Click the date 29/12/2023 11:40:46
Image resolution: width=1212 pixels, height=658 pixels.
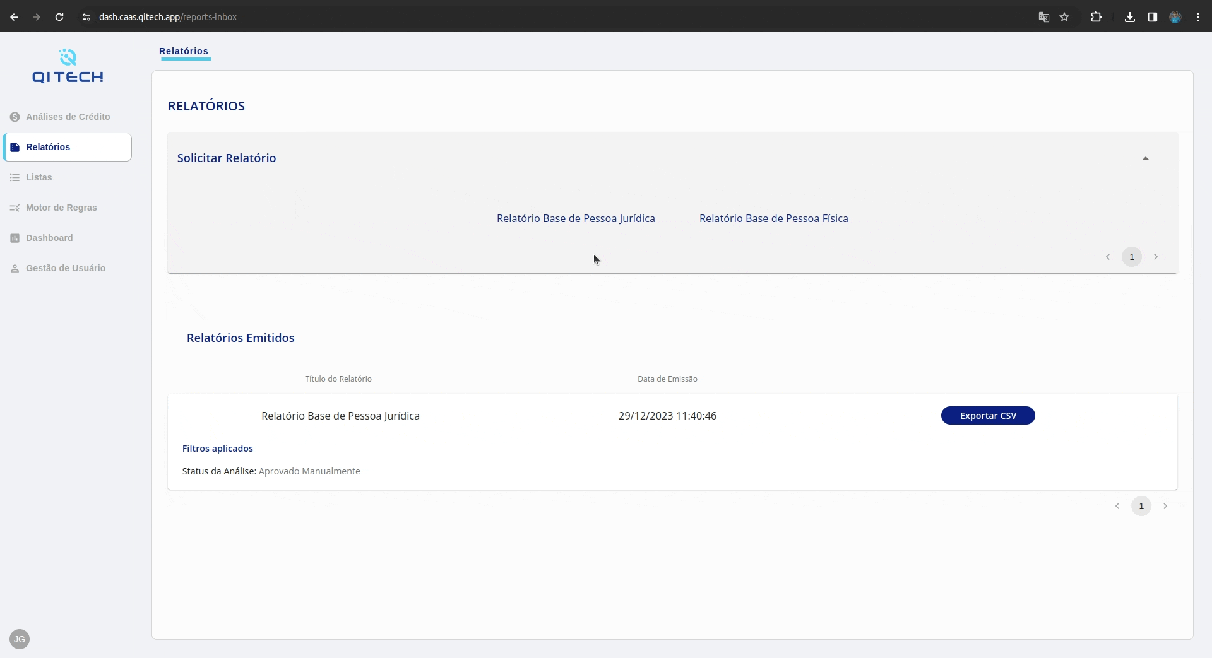(x=667, y=416)
